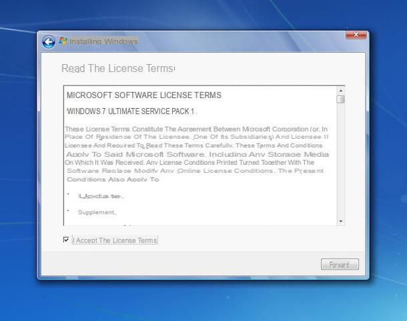407x321 pixels.
Task: Click the 'MICROSOFT SOFTWARE LICENSE TERMS' heading
Action: pos(144,95)
